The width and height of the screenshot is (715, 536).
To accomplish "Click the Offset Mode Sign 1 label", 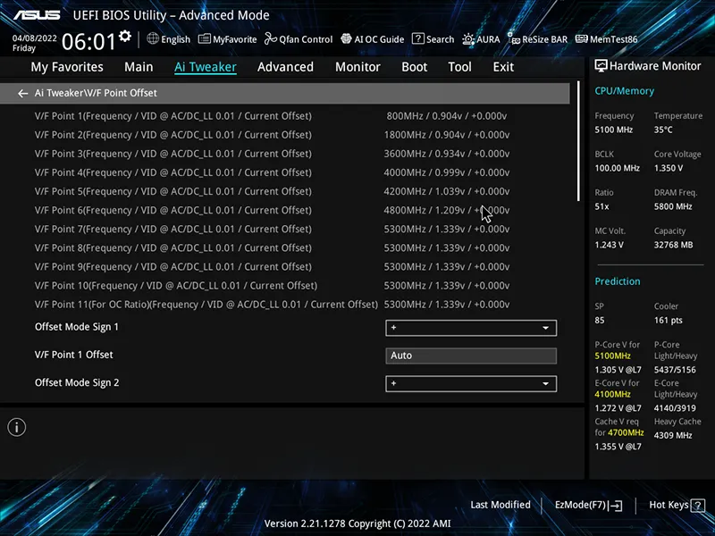I will (77, 327).
